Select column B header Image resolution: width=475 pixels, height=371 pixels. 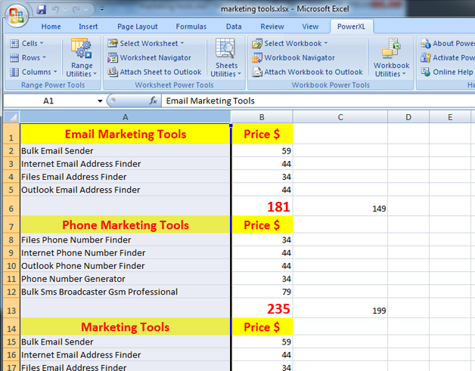coord(262,117)
